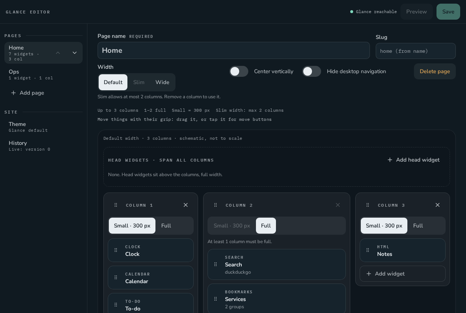
Task: Click the Preview button
Action: click(416, 12)
